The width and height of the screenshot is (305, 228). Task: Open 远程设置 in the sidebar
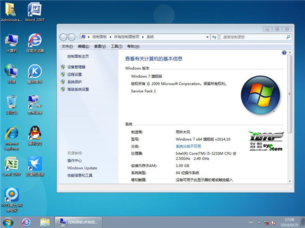[75, 74]
